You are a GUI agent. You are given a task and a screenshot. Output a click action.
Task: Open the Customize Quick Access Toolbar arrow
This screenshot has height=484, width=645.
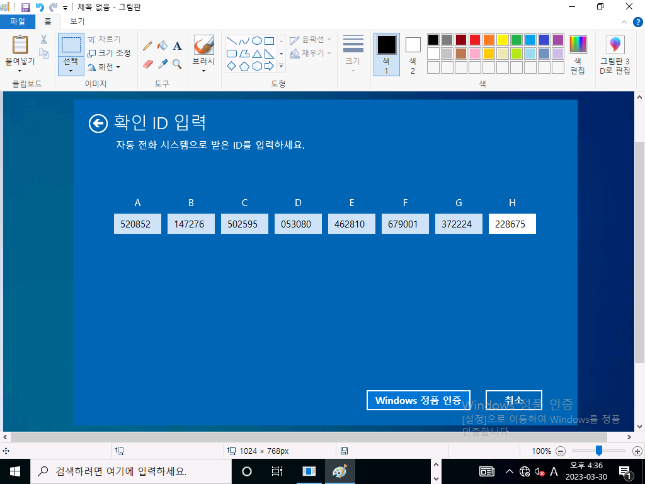tap(65, 8)
